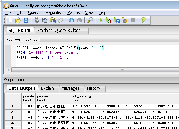This screenshot has width=179, height=129.
Task: Cut selected text with scissors icon
Action: 36,20
